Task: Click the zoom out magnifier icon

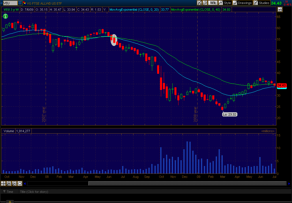Action: point(14,183)
